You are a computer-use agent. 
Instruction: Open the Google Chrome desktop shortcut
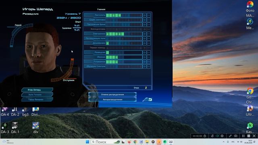[250, 96]
